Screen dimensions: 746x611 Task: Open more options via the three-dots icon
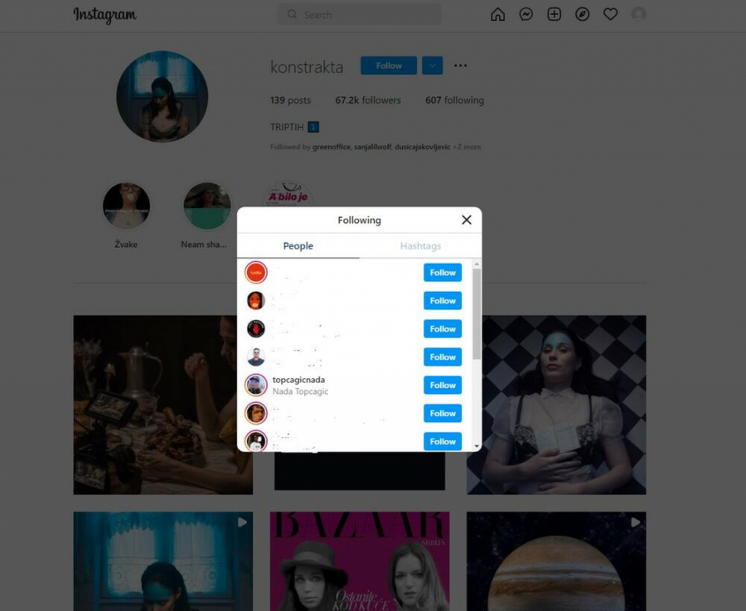click(460, 65)
